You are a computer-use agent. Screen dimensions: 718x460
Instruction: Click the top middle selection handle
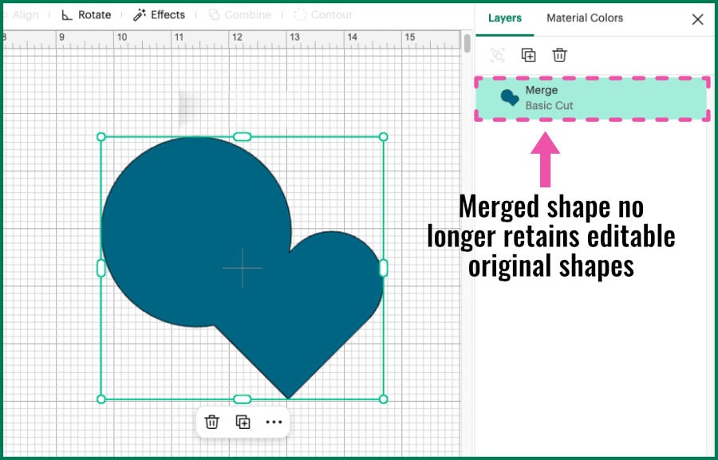(243, 137)
